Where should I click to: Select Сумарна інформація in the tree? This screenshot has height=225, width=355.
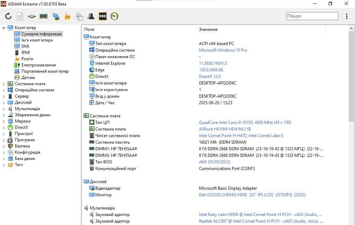[42, 34]
